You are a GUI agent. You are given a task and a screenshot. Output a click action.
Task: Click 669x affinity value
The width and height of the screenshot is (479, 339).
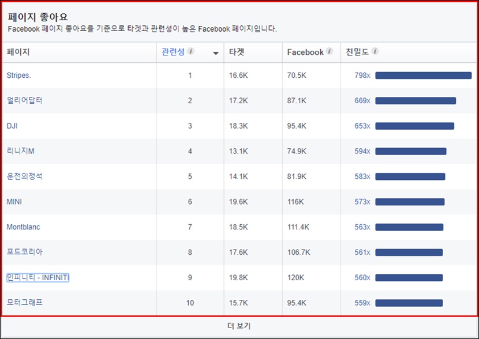pos(362,101)
